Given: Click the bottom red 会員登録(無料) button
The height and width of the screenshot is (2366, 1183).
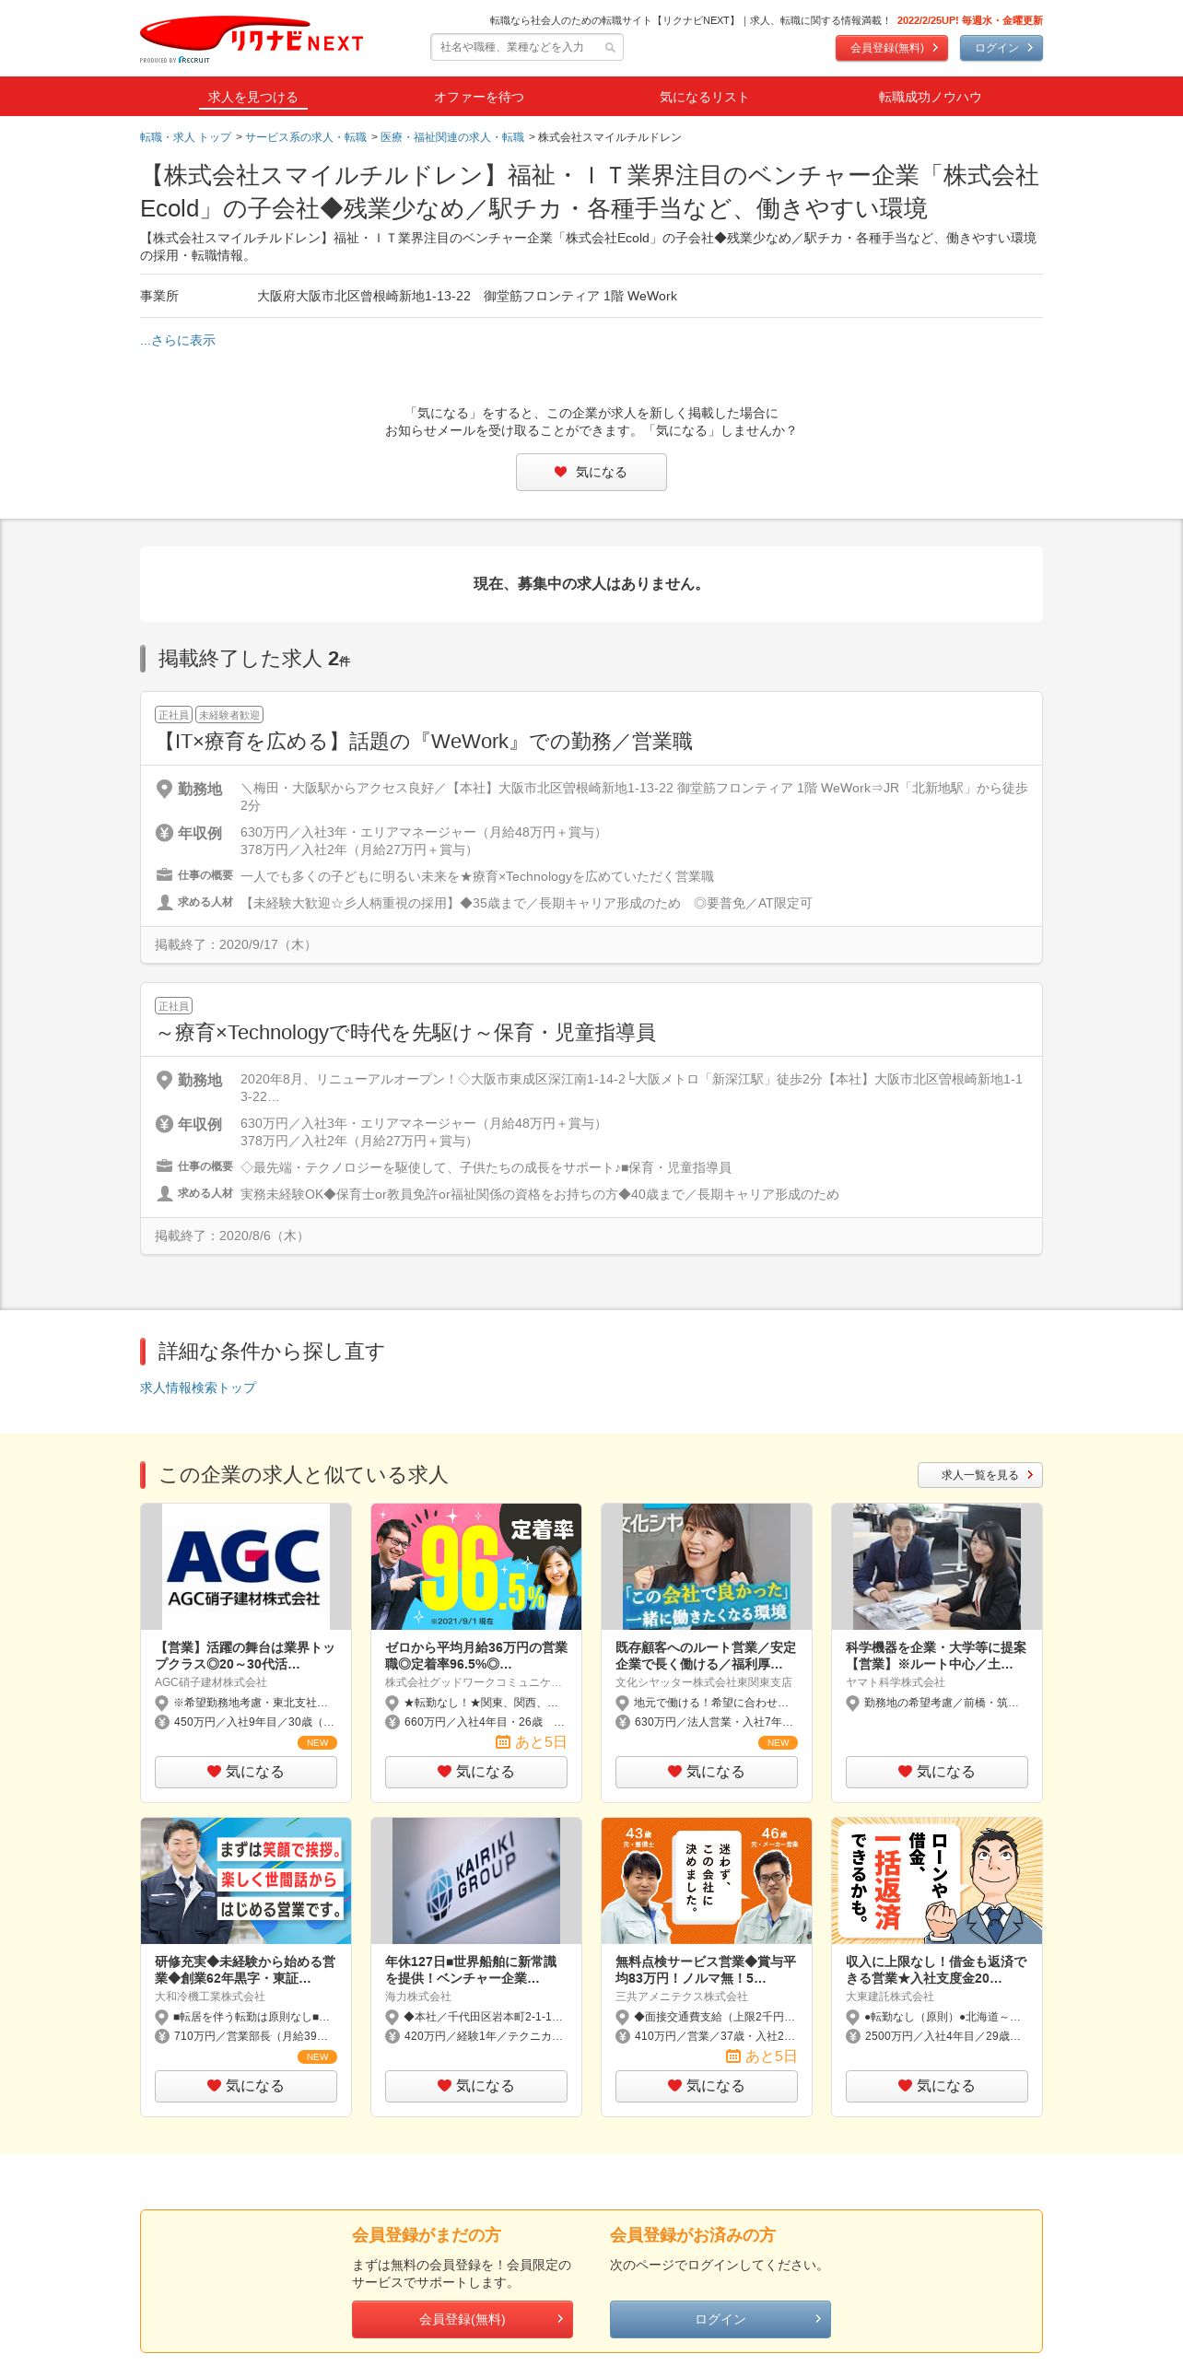Looking at the screenshot, I should pos(462,2319).
